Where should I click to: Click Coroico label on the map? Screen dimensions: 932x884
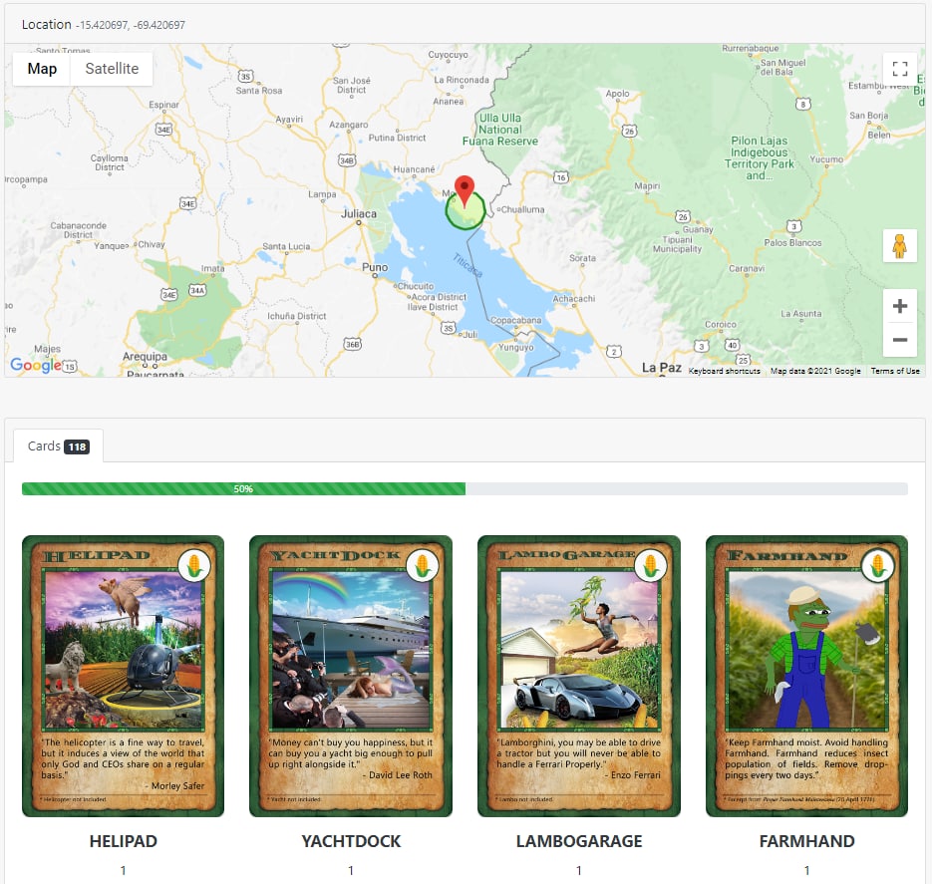(x=721, y=324)
